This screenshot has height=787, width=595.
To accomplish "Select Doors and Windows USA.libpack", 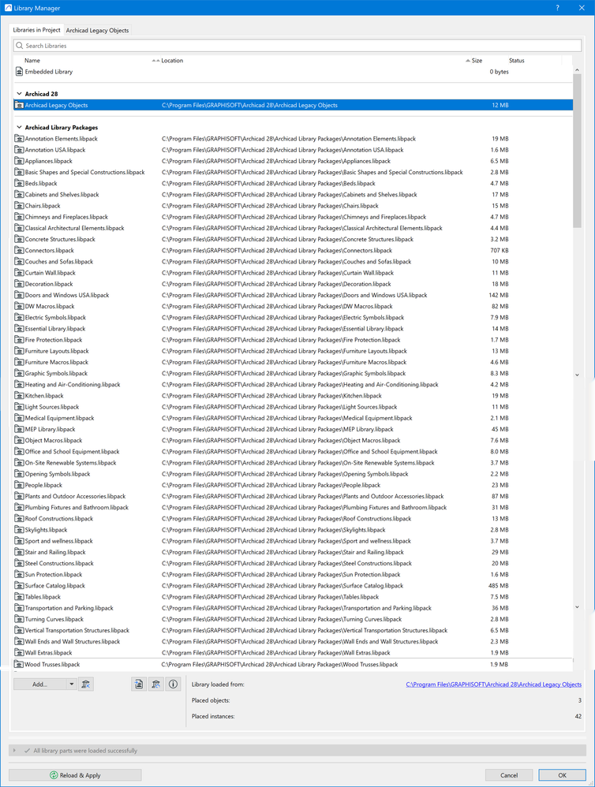I will click(294, 295).
